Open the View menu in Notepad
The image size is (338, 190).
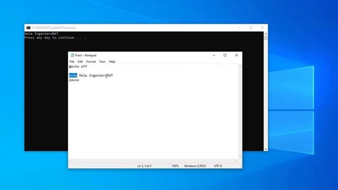[x=102, y=62]
